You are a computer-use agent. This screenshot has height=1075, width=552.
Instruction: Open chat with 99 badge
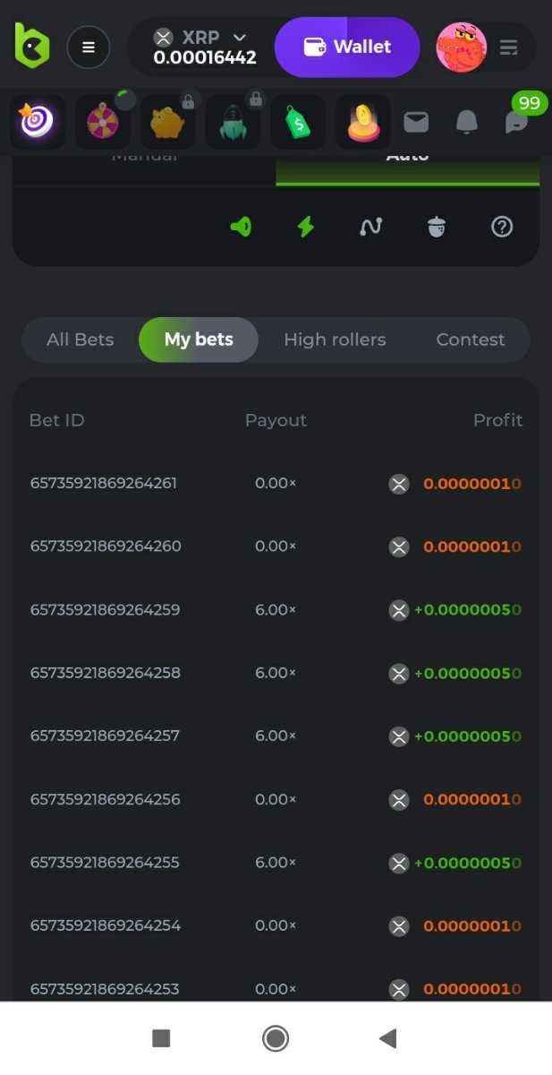click(x=517, y=122)
